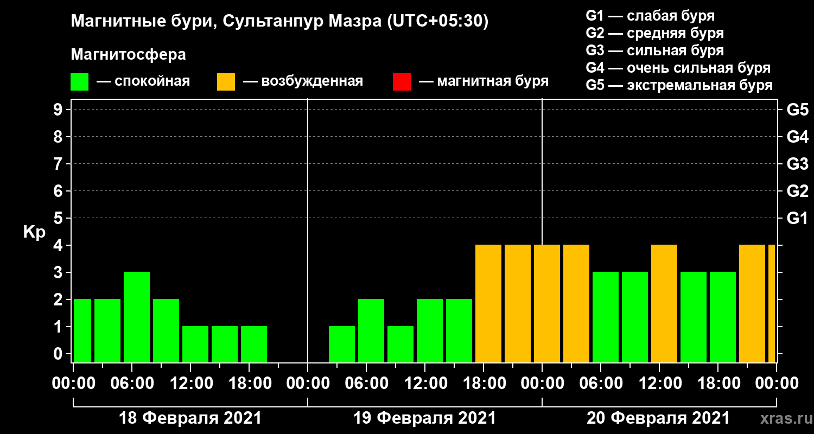Click the '— возбужденная' legend label
Viewport: 814px width, 434px height.
pyautogui.click(x=303, y=81)
